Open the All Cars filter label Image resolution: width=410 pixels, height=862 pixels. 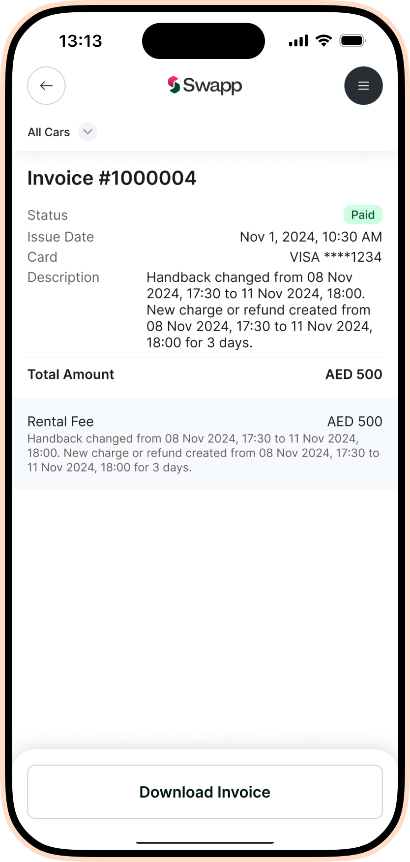click(49, 132)
